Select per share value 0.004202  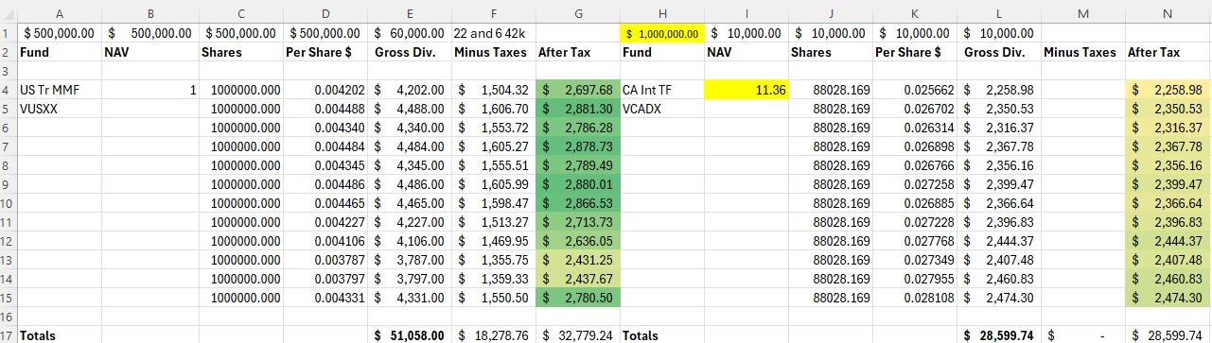(325, 91)
